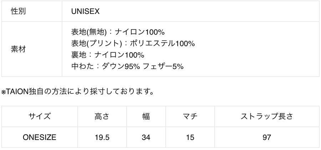This screenshot has width=321, height=150.
Task: Click the 97 strap length value
Action: pyautogui.click(x=267, y=137)
